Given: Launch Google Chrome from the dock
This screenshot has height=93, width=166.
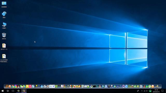Looking at the screenshot, I should tap(13, 86).
